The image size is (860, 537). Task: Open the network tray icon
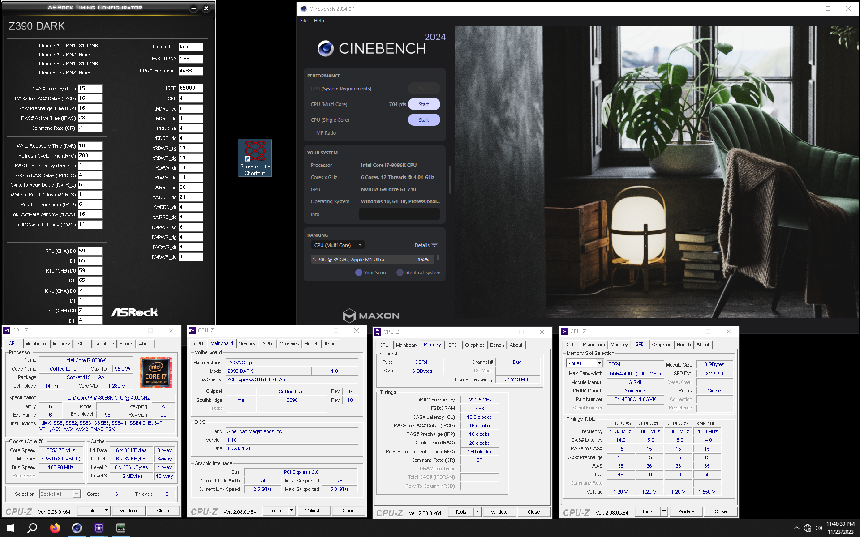click(x=808, y=528)
